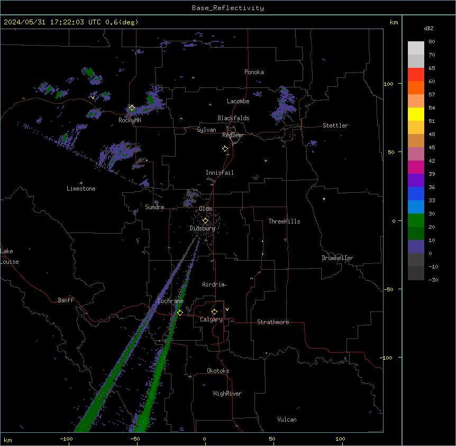Click the Limestone label
Screen dimensions: 456x446
[81, 189]
